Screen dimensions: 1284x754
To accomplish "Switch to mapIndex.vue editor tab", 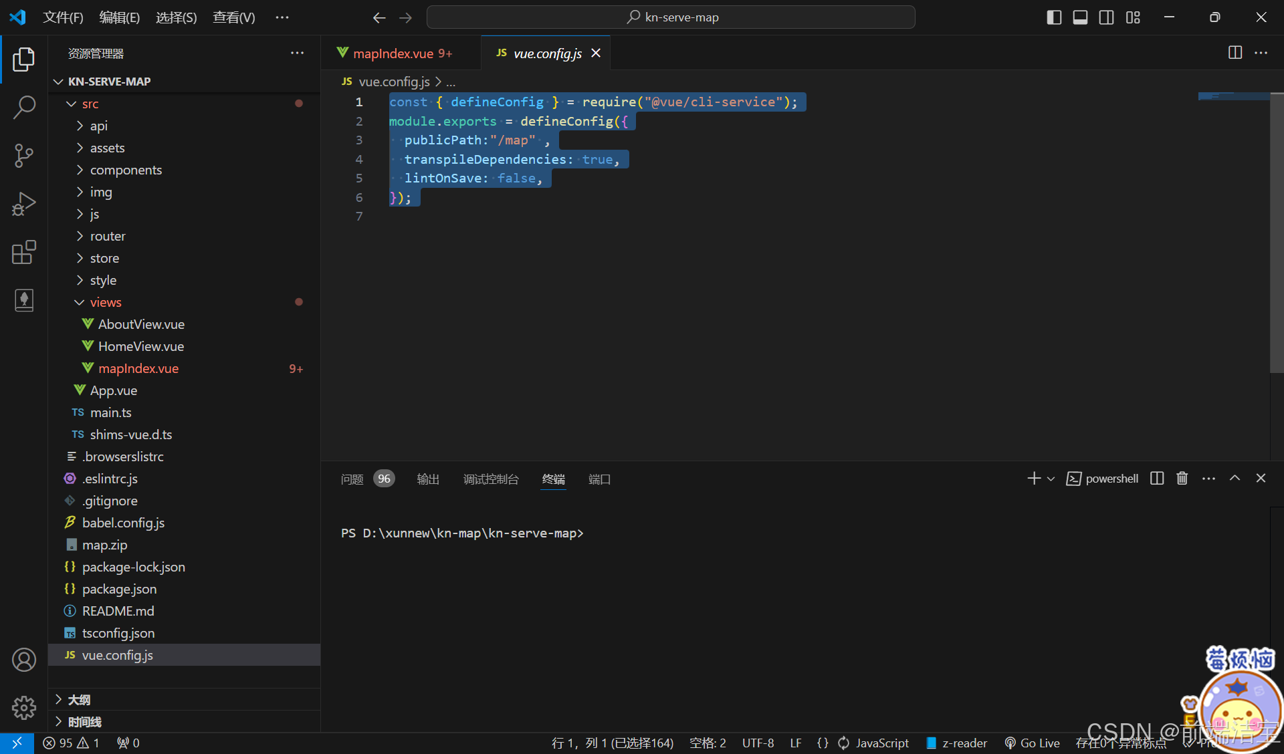I will click(395, 53).
